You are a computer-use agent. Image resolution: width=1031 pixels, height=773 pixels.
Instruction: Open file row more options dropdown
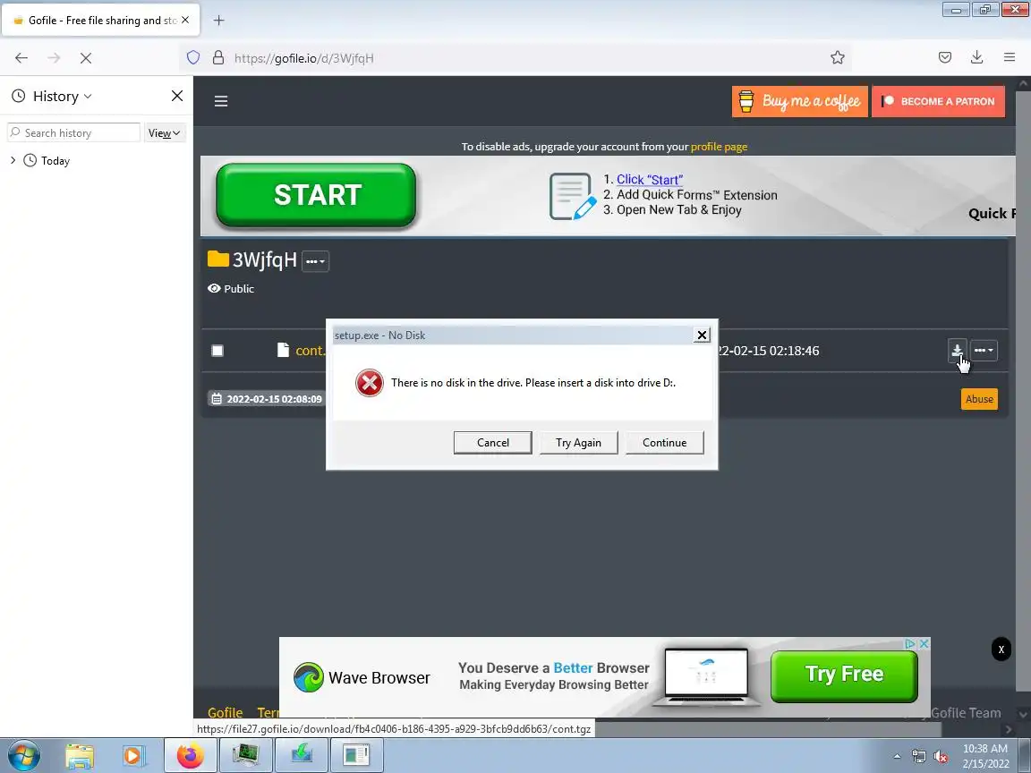(984, 351)
